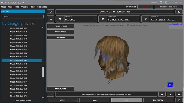The height and width of the screenshot is (103, 184).
Task: Click Language option in title bar
Action: [153, 2]
